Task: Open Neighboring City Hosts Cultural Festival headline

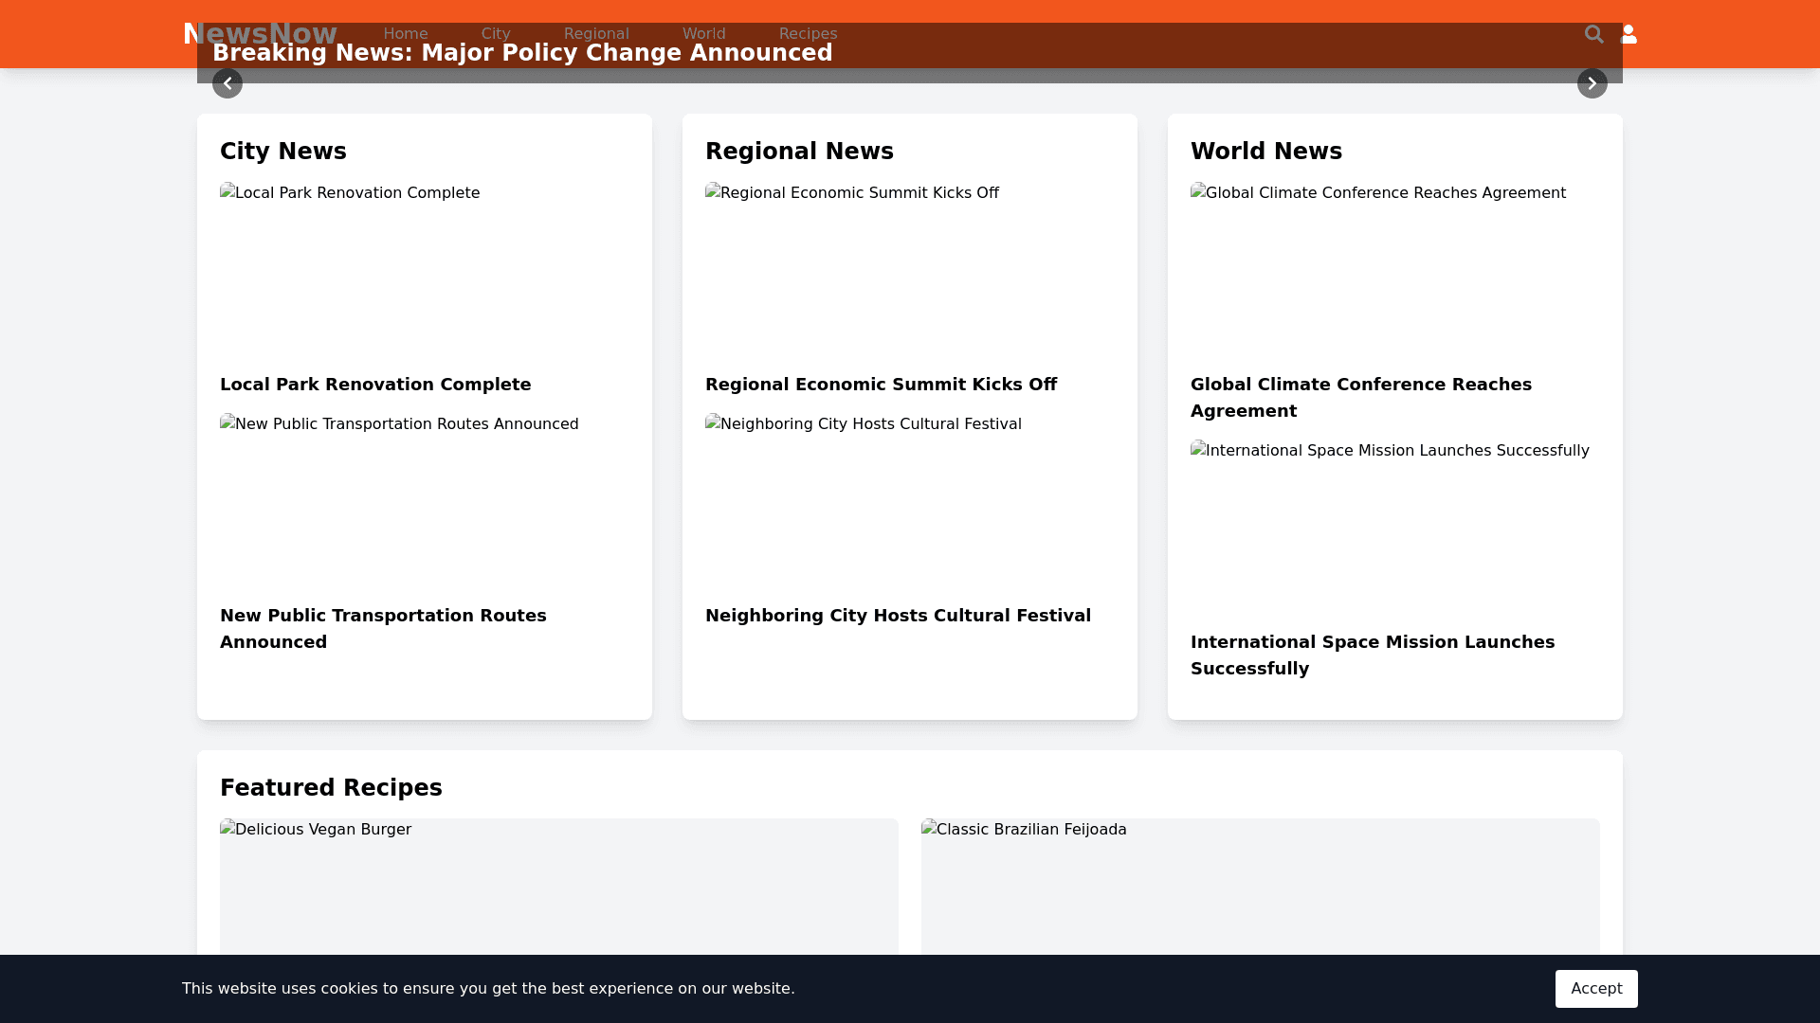Action: coord(898,616)
